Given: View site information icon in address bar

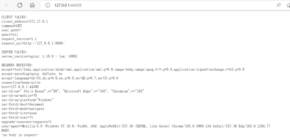Looking at the screenshot, I should pyautogui.click(x=47, y=5).
